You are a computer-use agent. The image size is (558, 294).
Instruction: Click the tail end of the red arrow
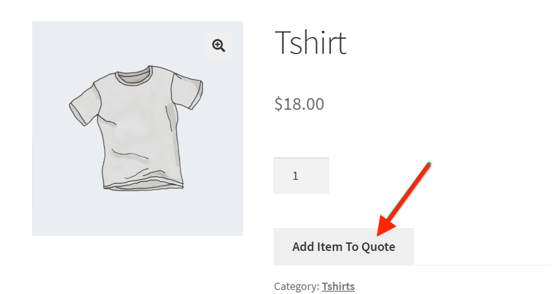coord(428,164)
